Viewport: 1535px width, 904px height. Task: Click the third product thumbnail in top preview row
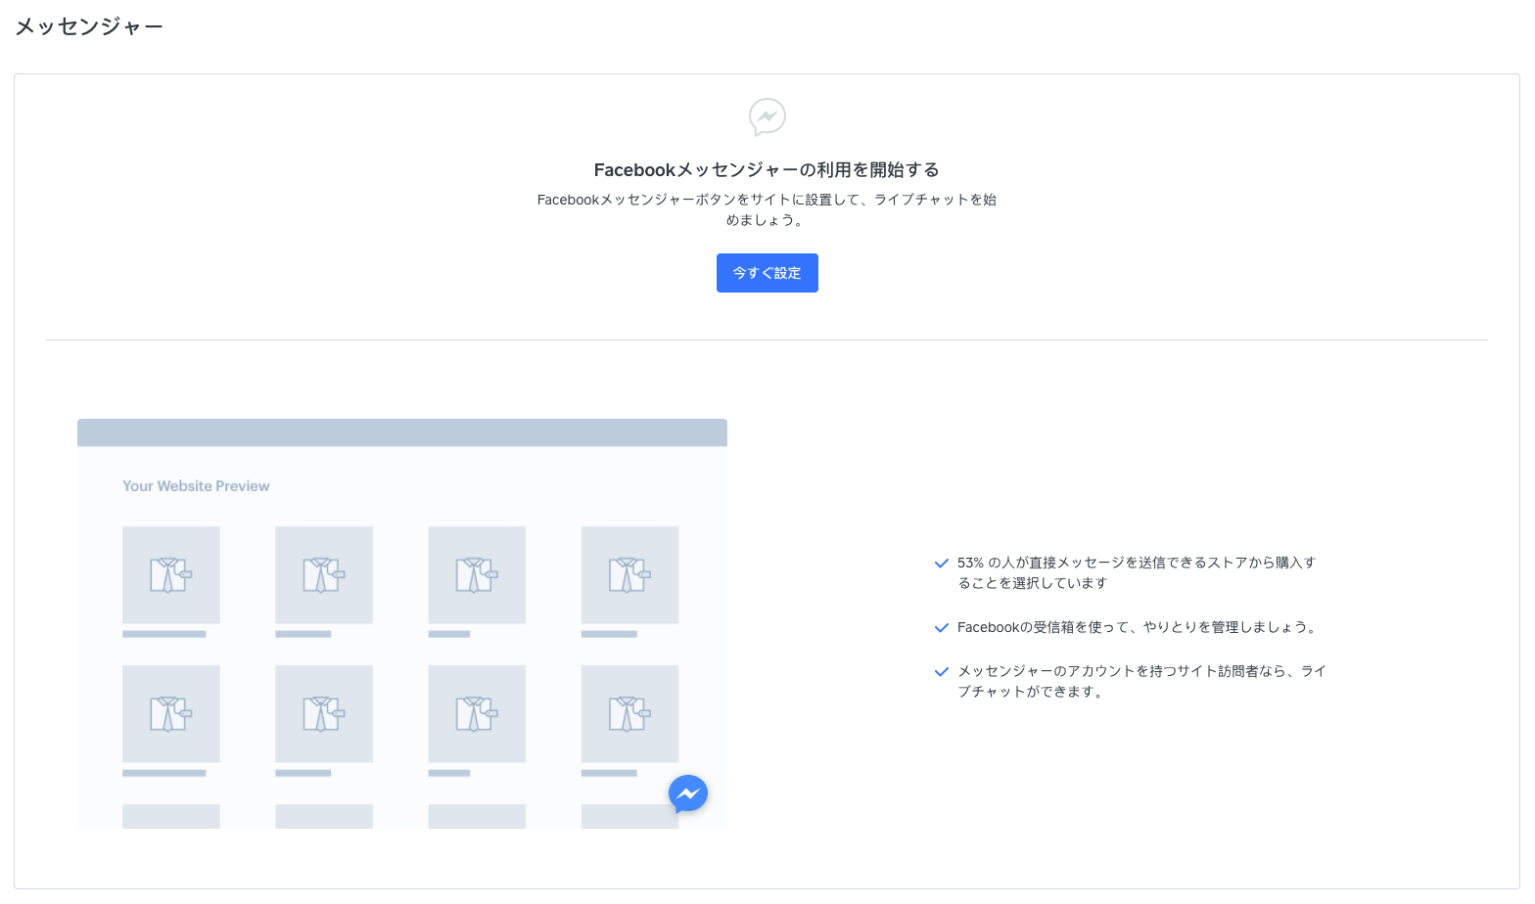click(x=477, y=575)
